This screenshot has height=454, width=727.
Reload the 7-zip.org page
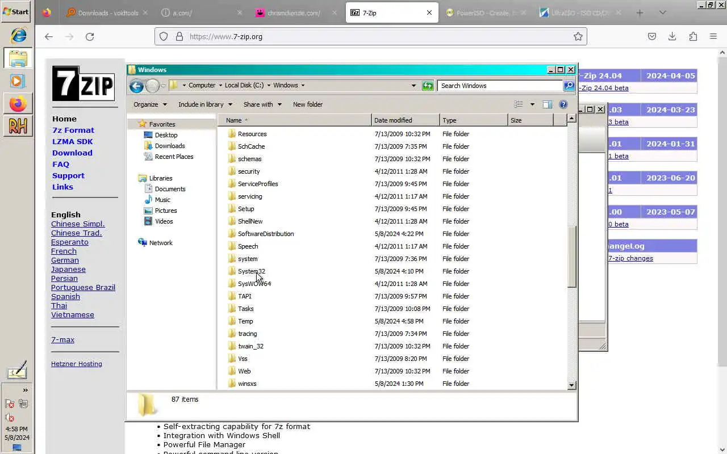coord(90,36)
